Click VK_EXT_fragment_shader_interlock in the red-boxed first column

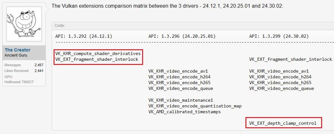point(97,59)
